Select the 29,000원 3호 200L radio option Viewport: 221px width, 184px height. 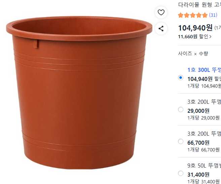(x=181, y=109)
